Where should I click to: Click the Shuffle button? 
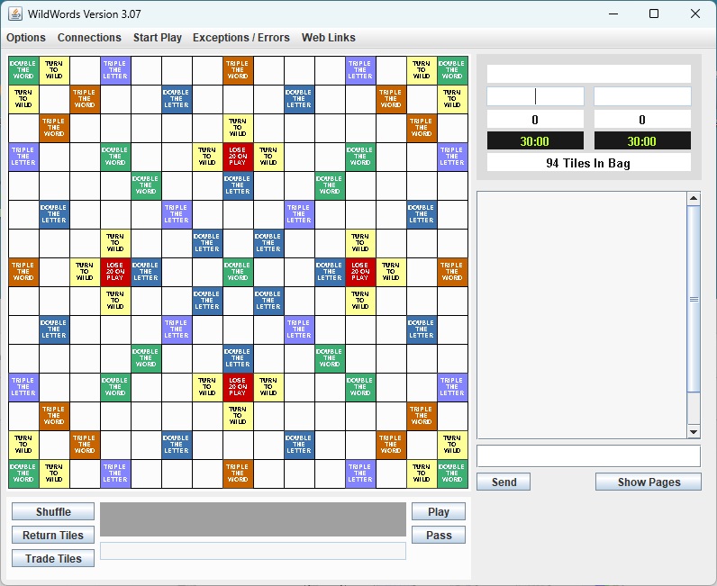pos(53,511)
